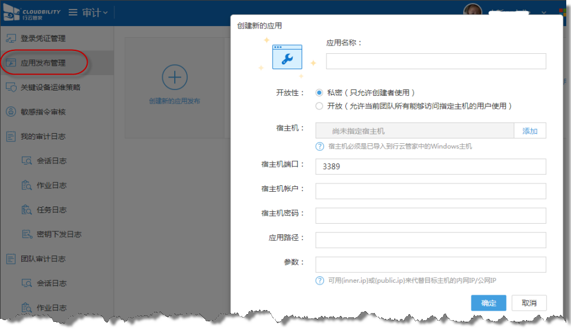The height and width of the screenshot is (329, 571).
Task: Open the hamburger menu icon
Action: coord(73,12)
